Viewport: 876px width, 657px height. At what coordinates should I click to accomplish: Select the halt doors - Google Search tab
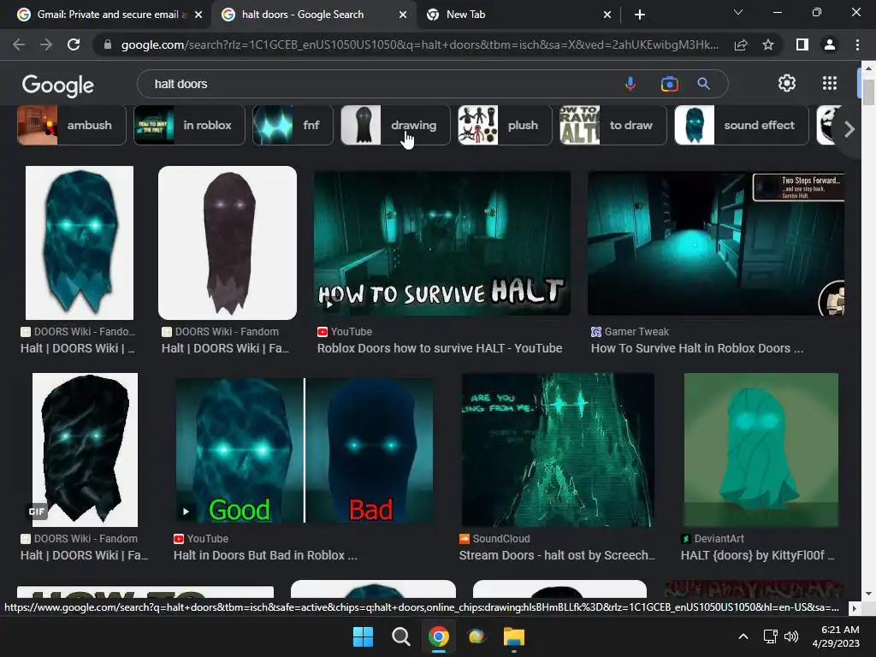pyautogui.click(x=315, y=15)
